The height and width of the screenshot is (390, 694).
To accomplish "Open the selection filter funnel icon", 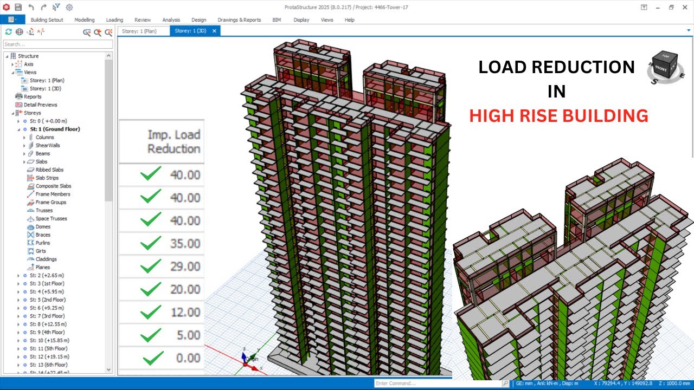I will (56, 7).
